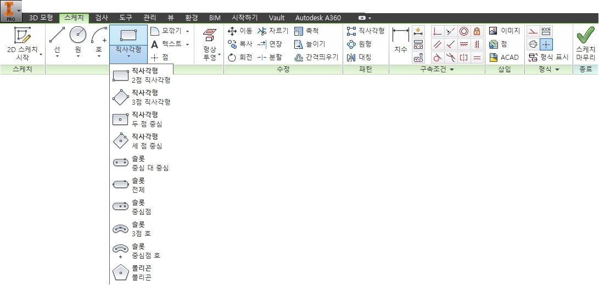Toggle construction line format
Screen dimensions: 599x285
point(533,31)
